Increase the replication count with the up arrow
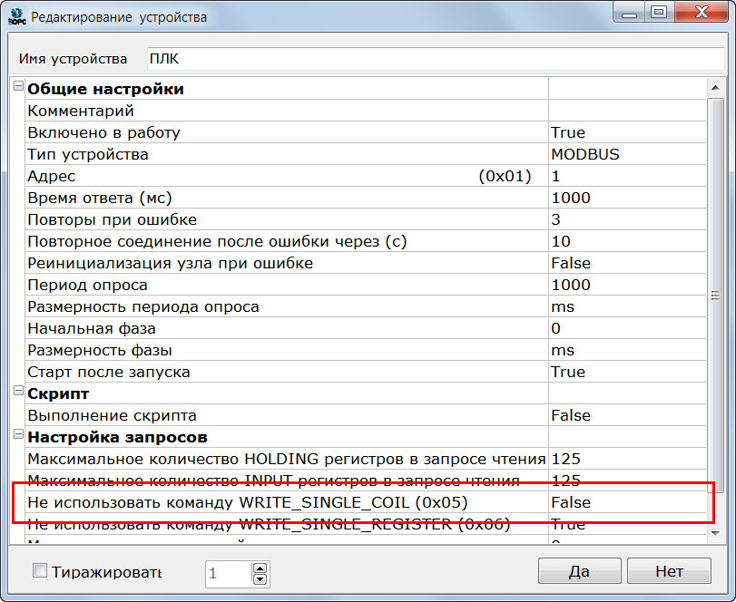Screen dimensions: 736x602 coord(260,568)
